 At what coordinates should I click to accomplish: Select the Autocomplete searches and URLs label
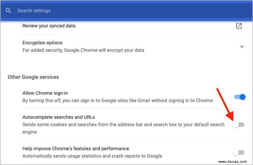[x=59, y=117]
